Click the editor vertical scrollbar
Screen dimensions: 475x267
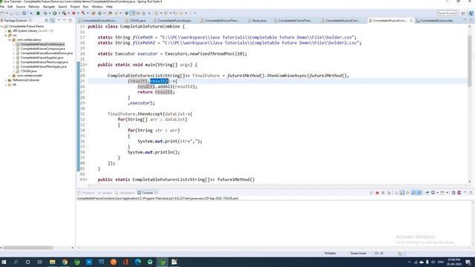[x=470, y=61]
